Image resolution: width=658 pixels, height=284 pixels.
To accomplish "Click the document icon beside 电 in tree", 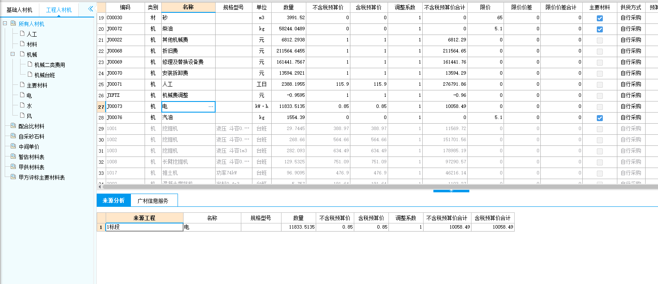I will [x=22, y=95].
